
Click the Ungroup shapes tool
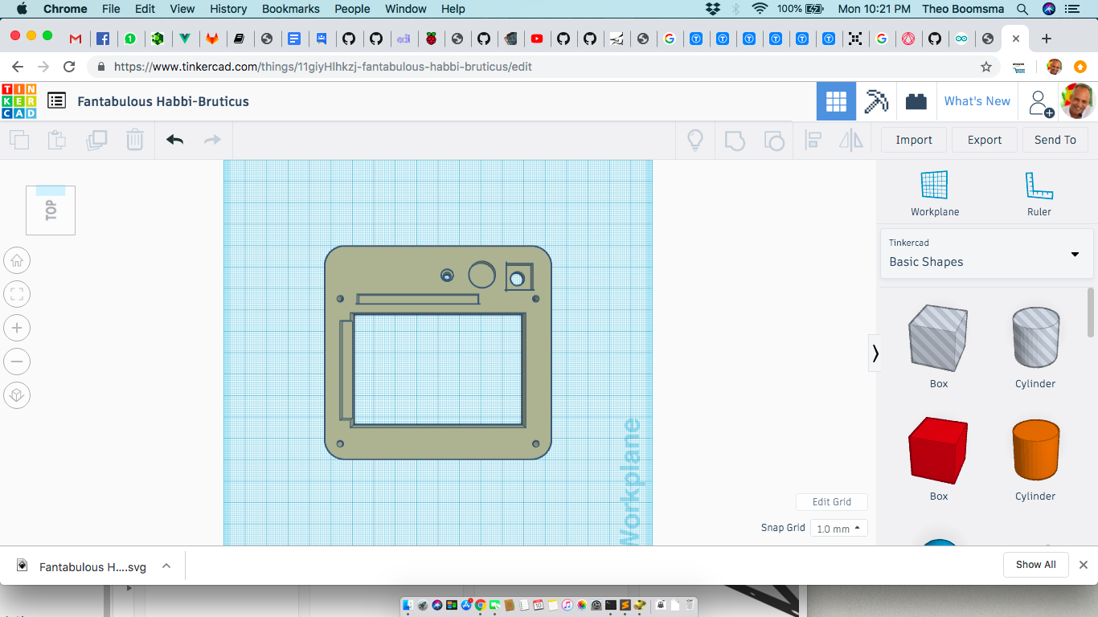click(773, 141)
